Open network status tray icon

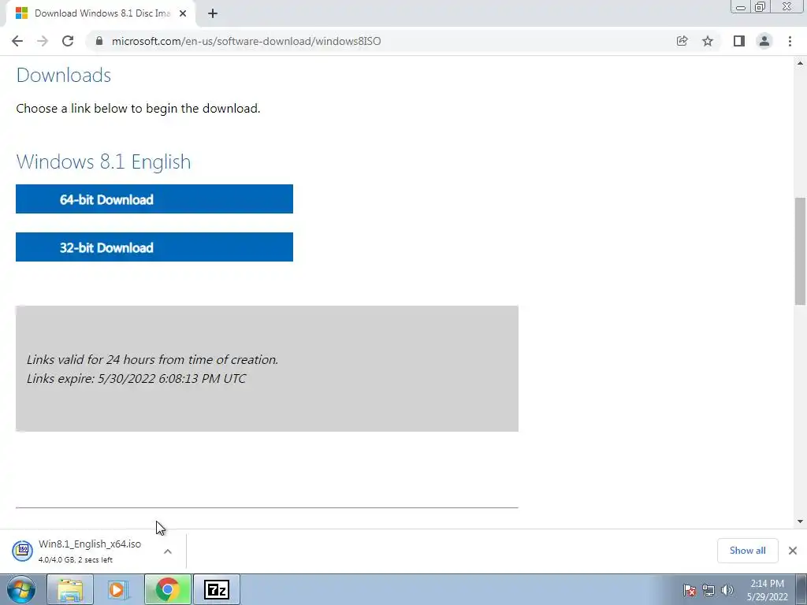(x=708, y=589)
